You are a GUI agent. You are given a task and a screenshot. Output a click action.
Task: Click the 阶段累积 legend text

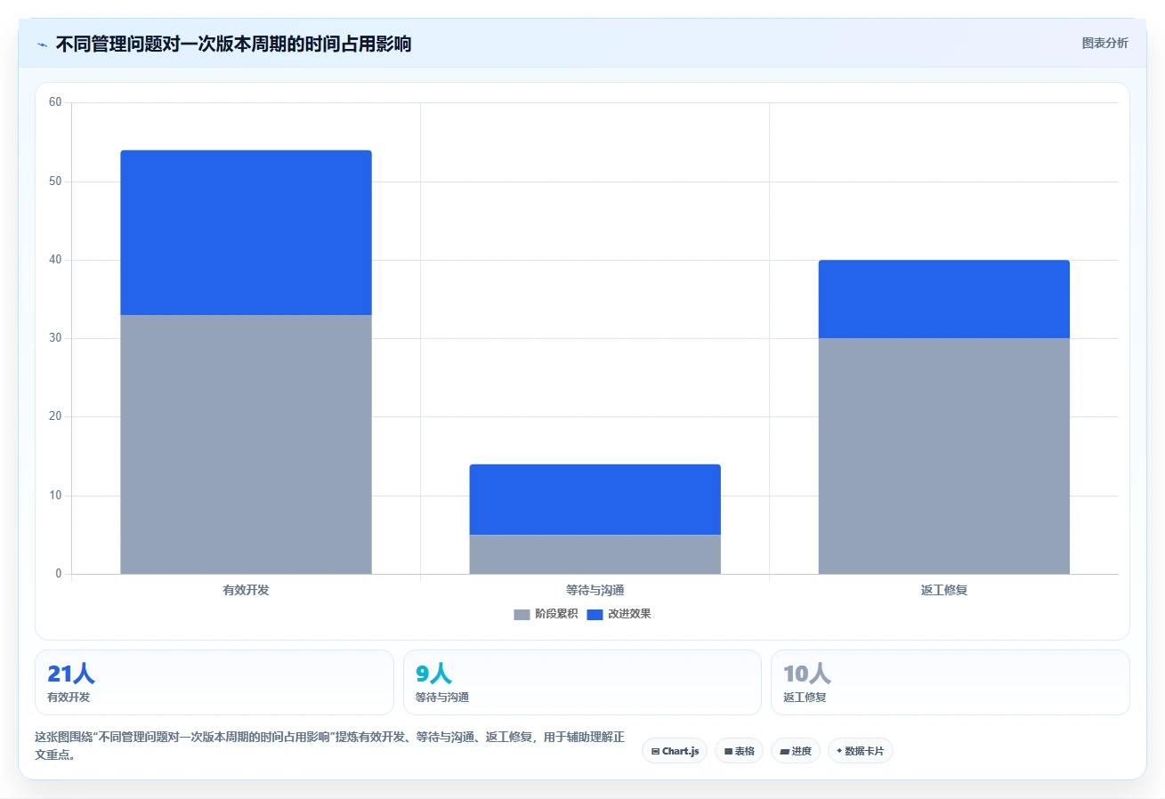[556, 614]
